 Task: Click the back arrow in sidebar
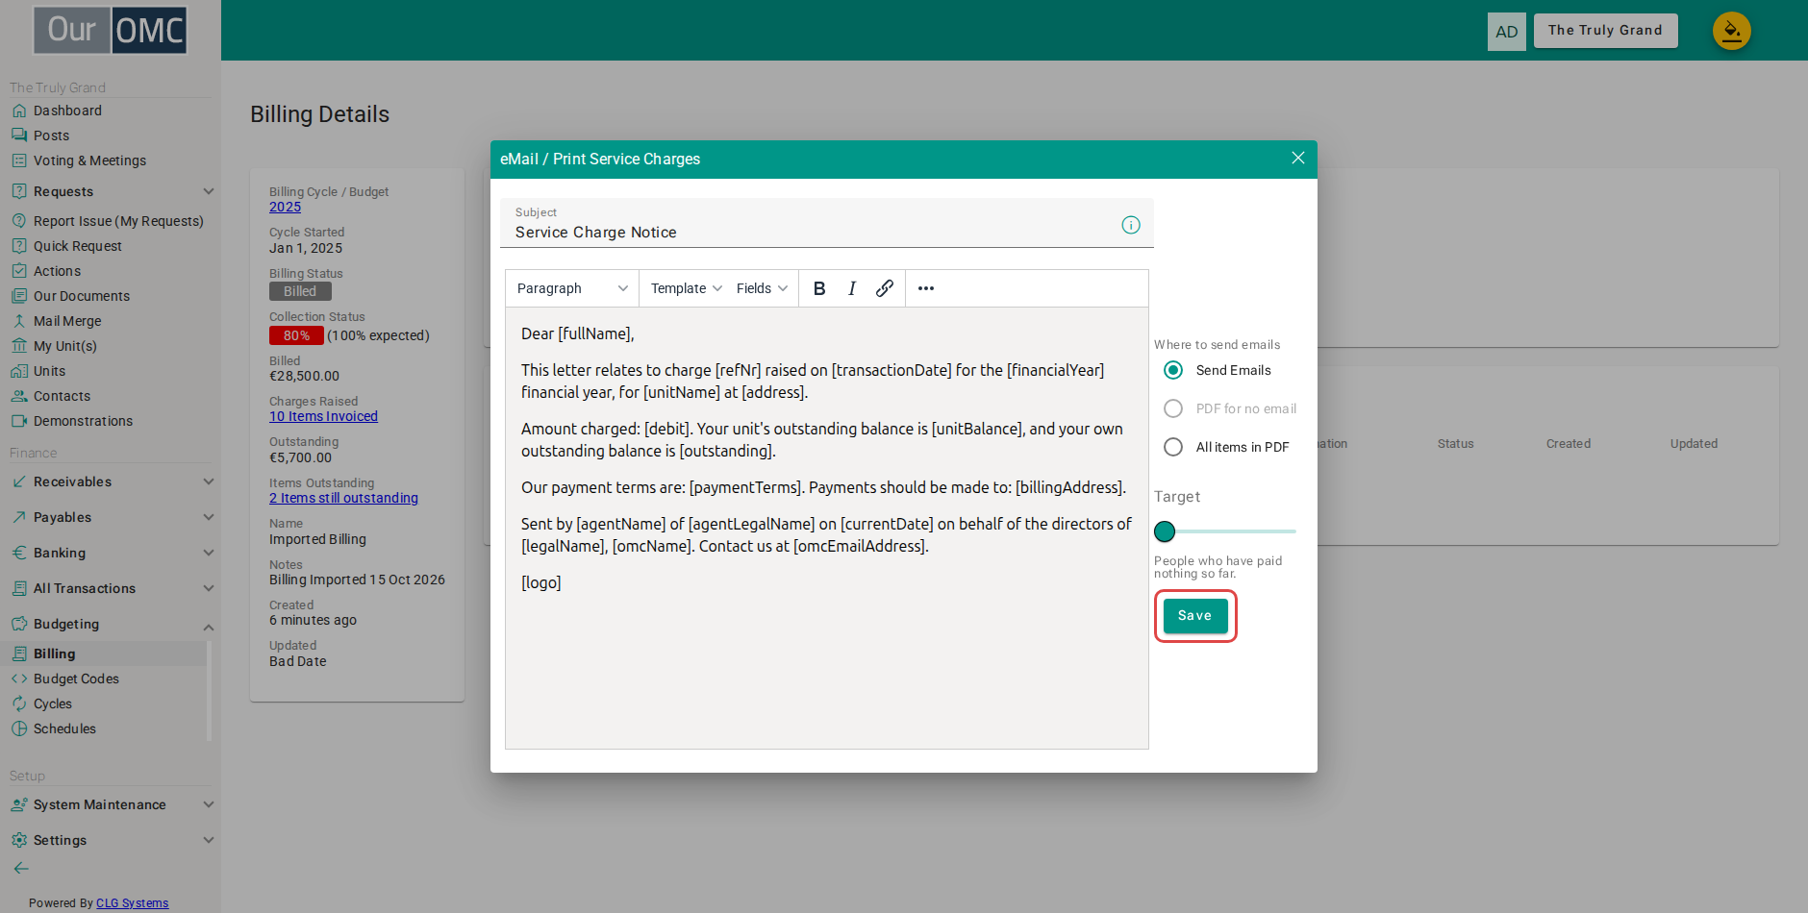click(21, 868)
